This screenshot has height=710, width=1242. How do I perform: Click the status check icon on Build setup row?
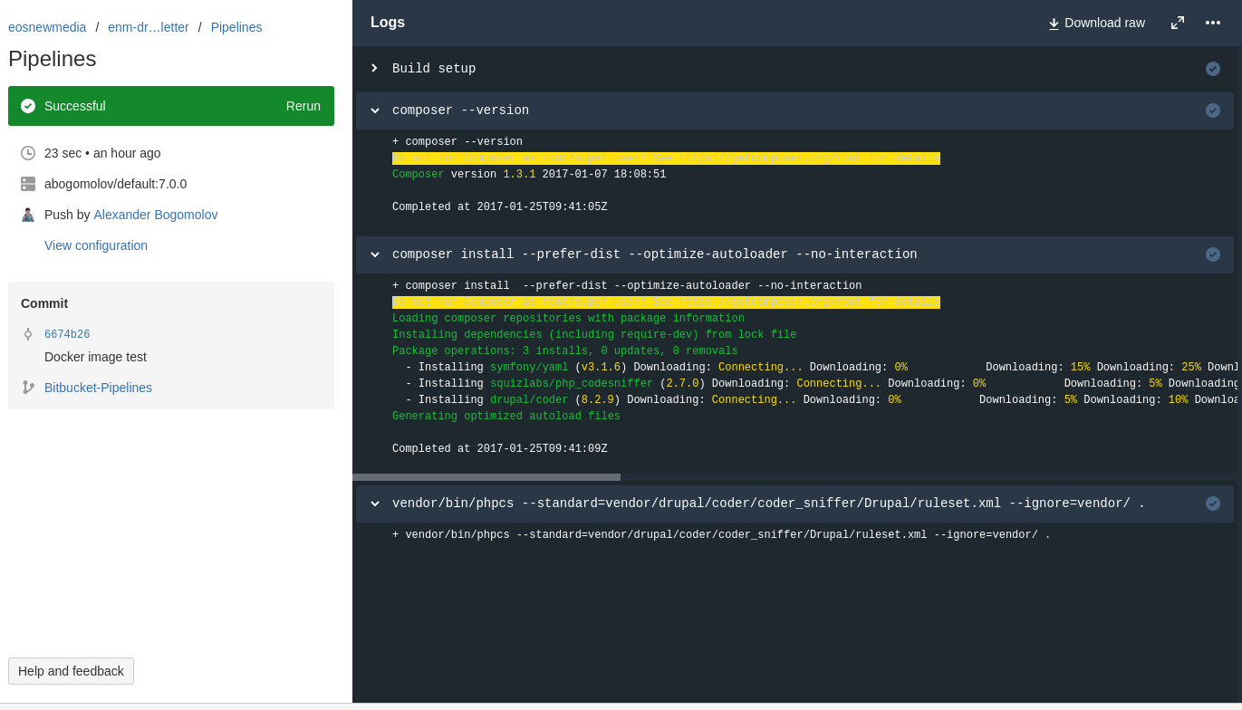tap(1213, 69)
